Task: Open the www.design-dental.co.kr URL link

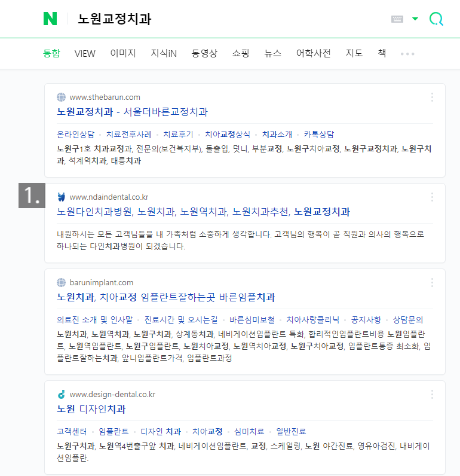Action: [x=112, y=394]
